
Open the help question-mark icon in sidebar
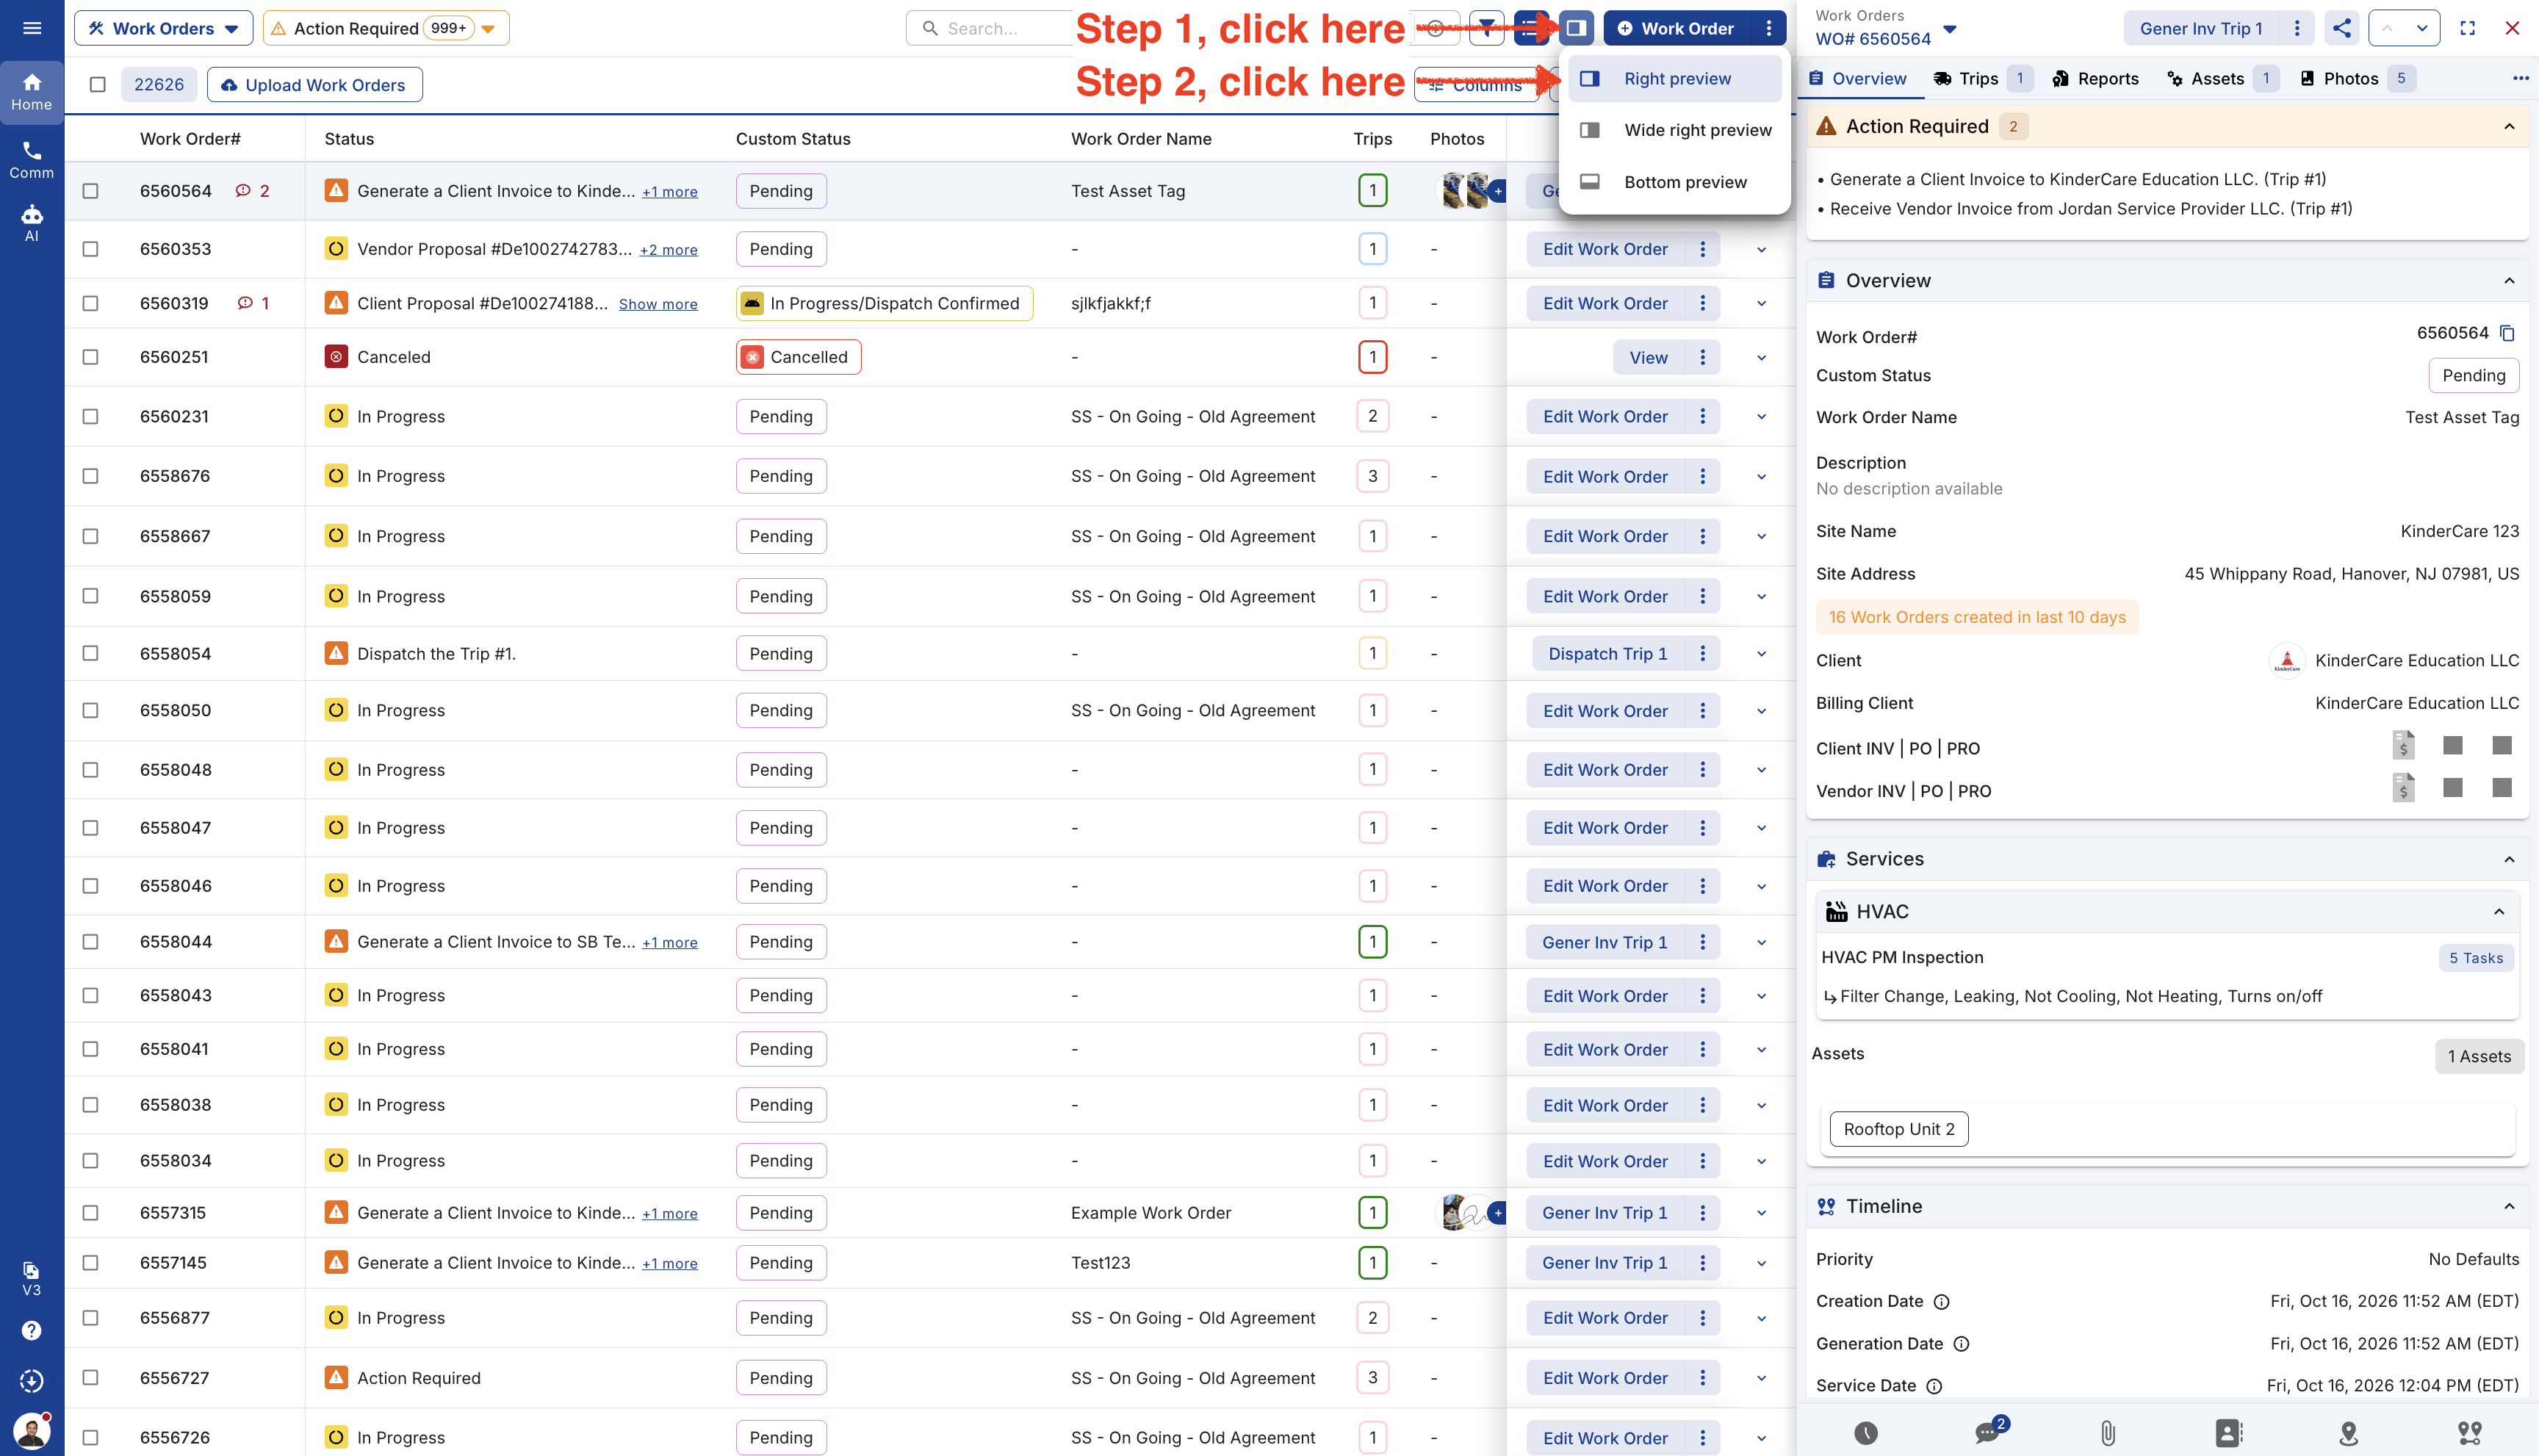click(x=32, y=1330)
